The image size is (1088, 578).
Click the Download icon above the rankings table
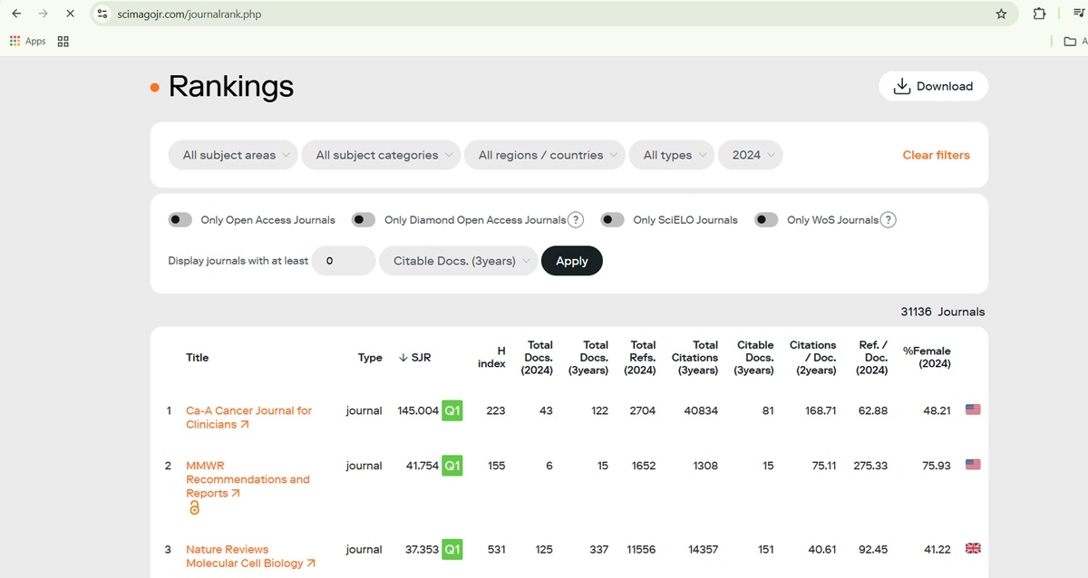(x=901, y=86)
